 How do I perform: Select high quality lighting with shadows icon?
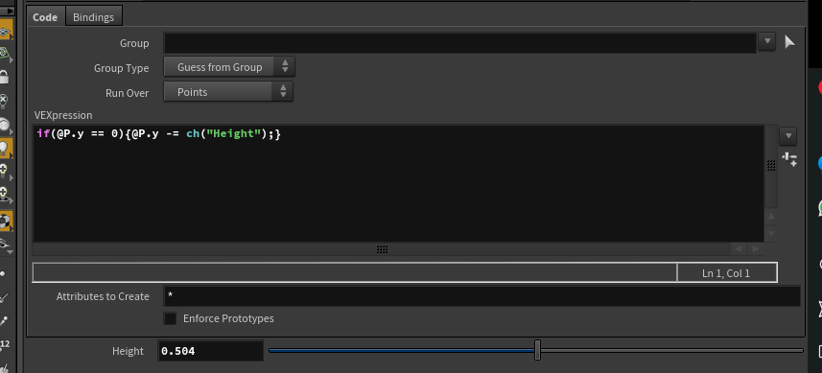coord(5,195)
